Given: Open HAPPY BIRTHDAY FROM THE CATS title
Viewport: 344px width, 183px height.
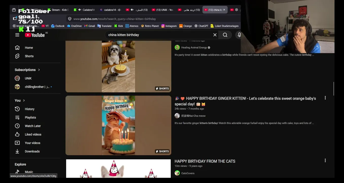Looking at the screenshot, I should pos(205,161).
